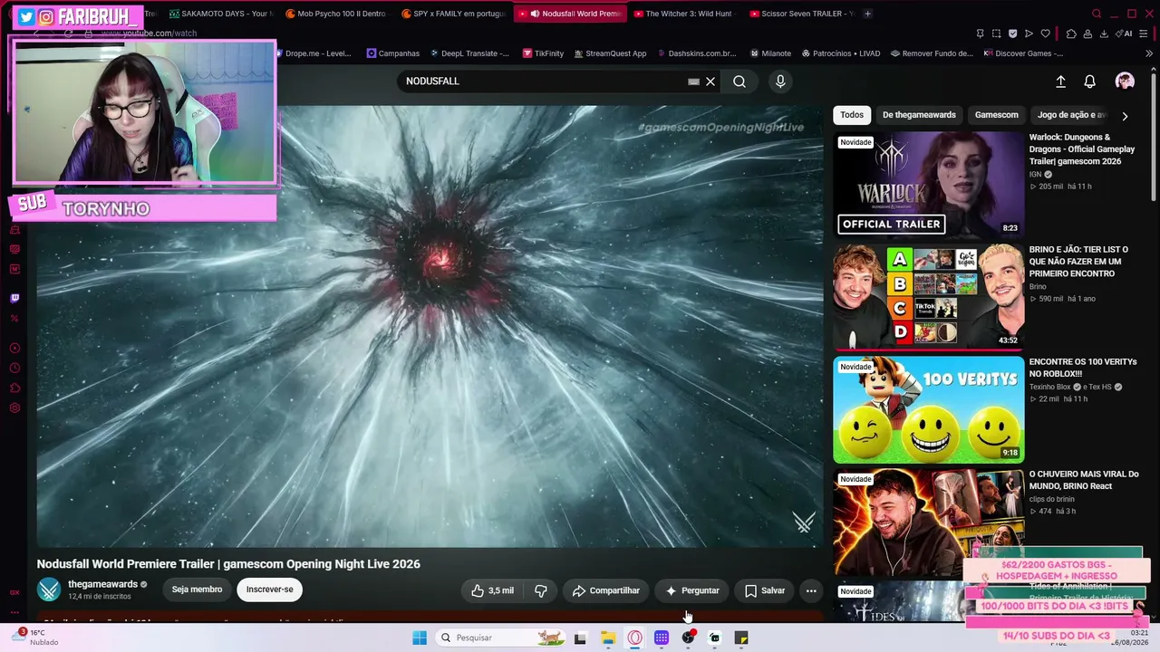
Task: Open the Discover Games bookmark
Action: pos(1023,53)
